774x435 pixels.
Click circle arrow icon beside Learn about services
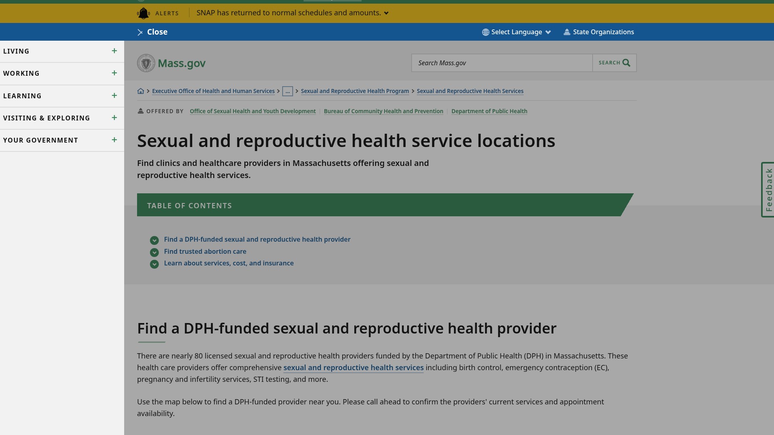(154, 264)
